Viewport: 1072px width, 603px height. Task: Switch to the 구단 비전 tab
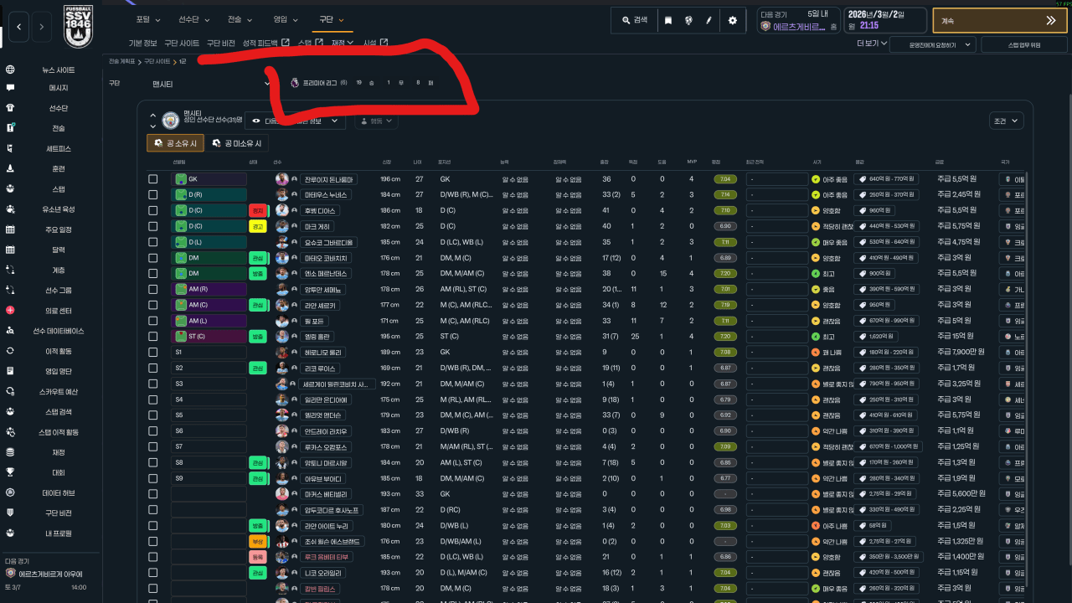[x=221, y=43]
